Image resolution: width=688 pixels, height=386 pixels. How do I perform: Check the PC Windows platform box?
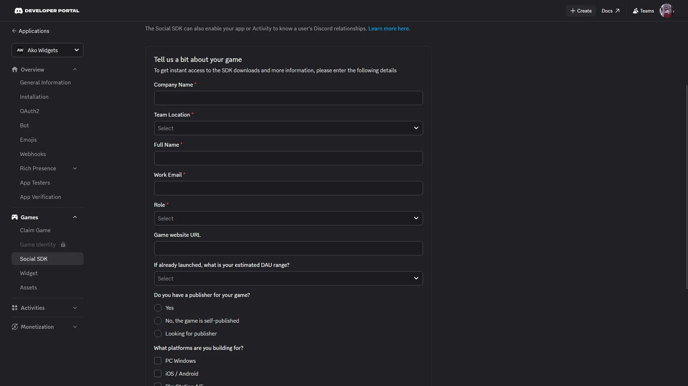(158, 361)
